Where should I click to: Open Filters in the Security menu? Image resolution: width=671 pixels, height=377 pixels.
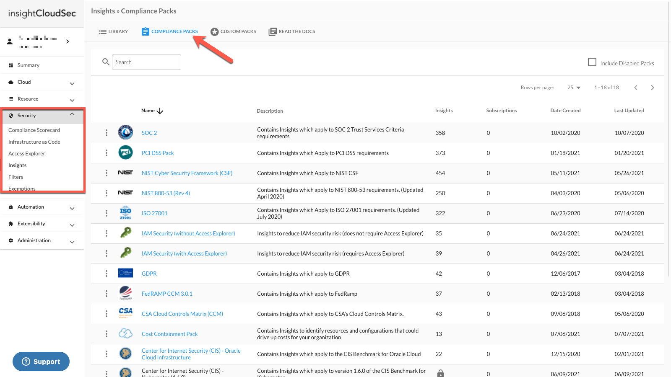pos(16,177)
